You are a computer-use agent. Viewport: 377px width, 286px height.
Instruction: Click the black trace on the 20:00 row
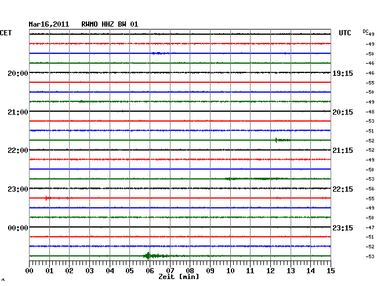pos(180,72)
